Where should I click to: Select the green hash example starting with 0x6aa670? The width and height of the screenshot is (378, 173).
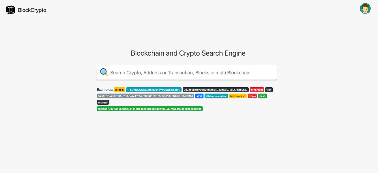pos(149,109)
